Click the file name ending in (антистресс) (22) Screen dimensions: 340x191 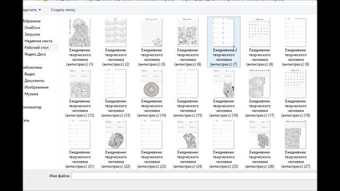click(x=116, y=159)
